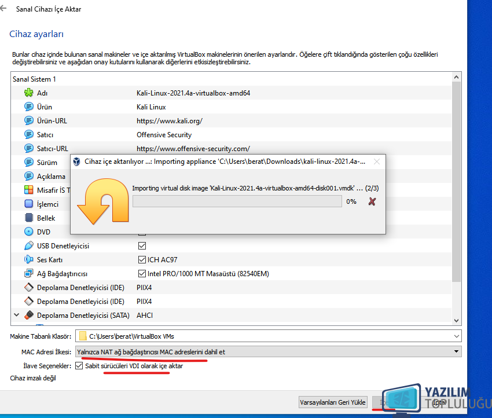Open the Makine Tabanlı Klasör dropdown arrow

pyautogui.click(x=457, y=336)
